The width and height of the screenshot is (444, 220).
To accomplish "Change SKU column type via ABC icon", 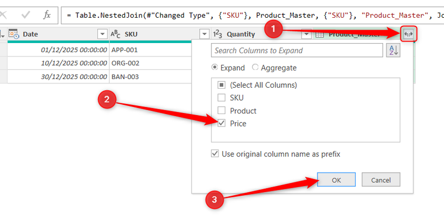I will [116, 34].
